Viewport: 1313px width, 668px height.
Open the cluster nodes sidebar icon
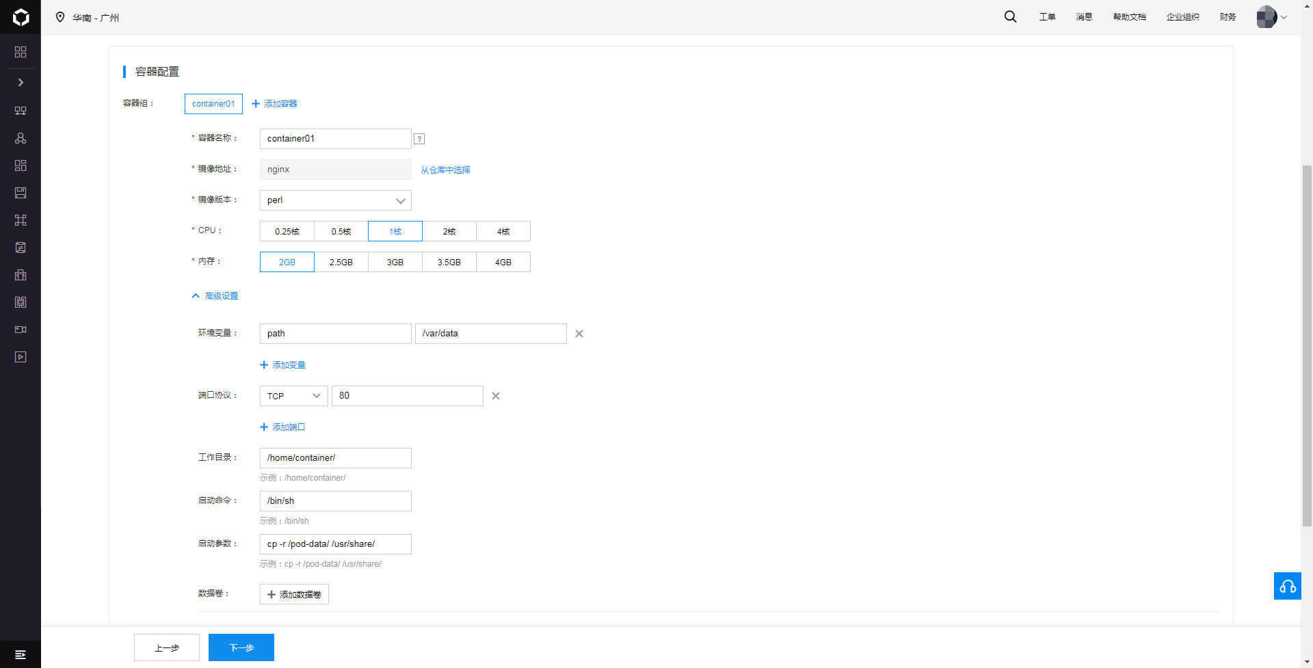coord(21,138)
